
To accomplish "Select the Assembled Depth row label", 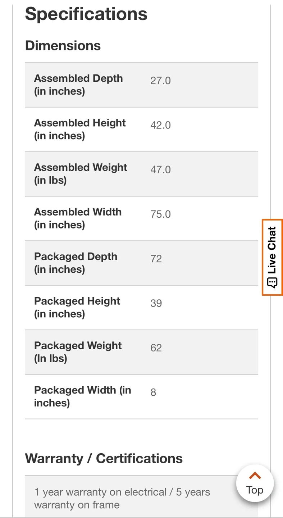I will point(78,85).
